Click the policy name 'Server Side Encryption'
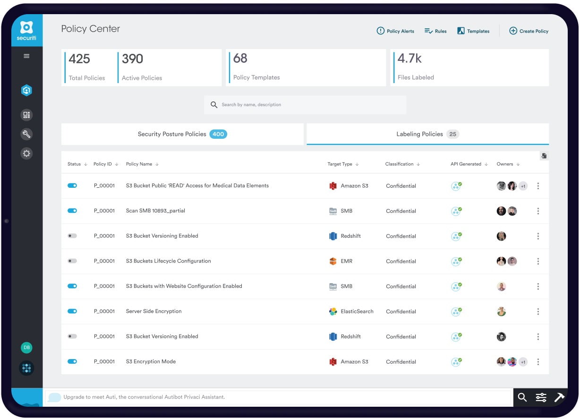This screenshot has height=419, width=580. pos(154,311)
